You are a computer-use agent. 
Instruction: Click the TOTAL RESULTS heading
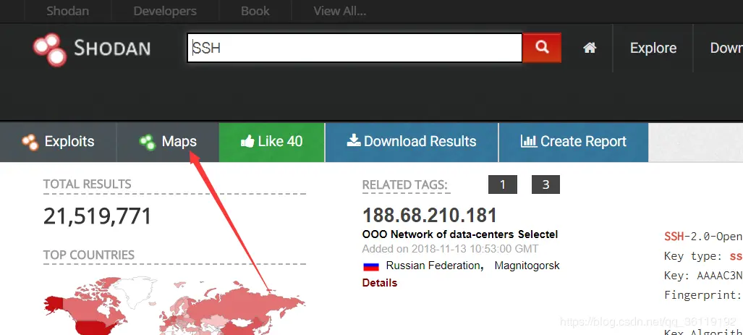click(88, 184)
